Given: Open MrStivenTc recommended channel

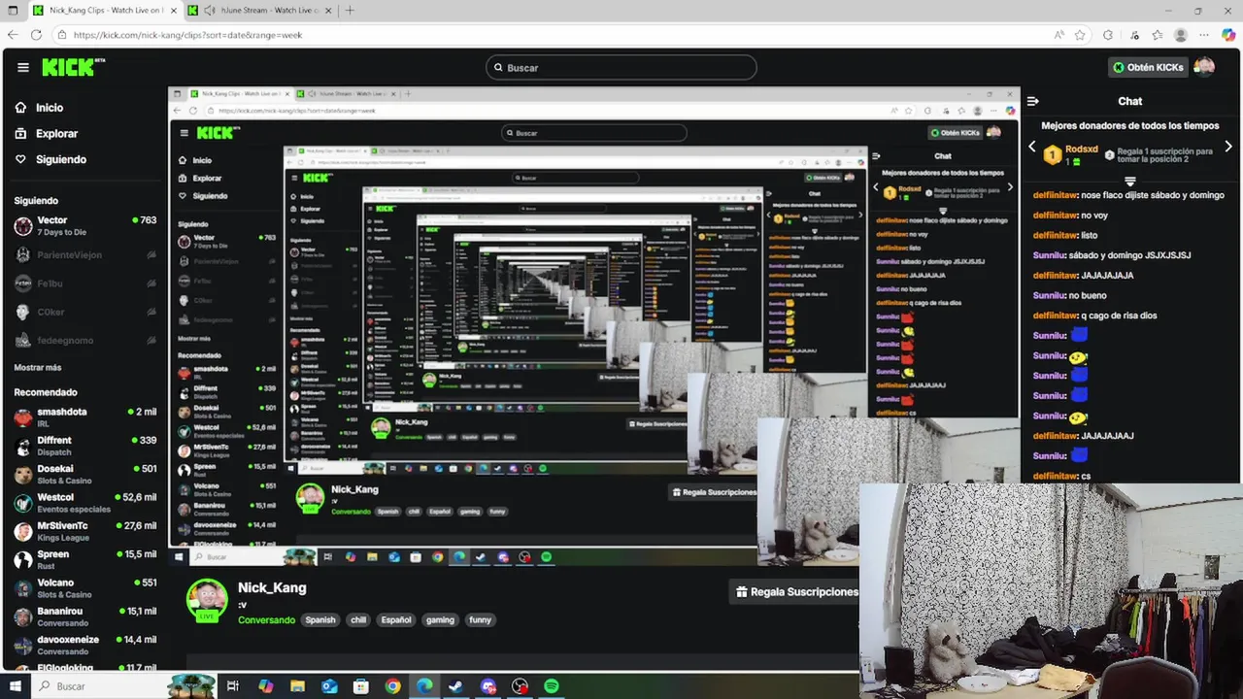Looking at the screenshot, I should coord(84,531).
